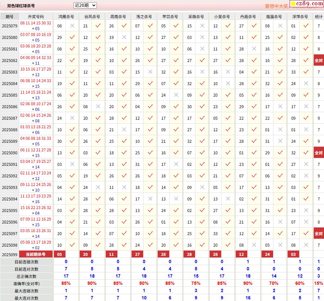Click the cross mark for 周南杀号 in row 2025080

coord(124,37)
